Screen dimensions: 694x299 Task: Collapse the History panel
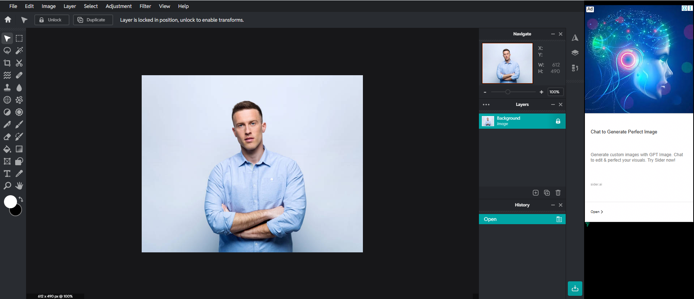click(553, 205)
